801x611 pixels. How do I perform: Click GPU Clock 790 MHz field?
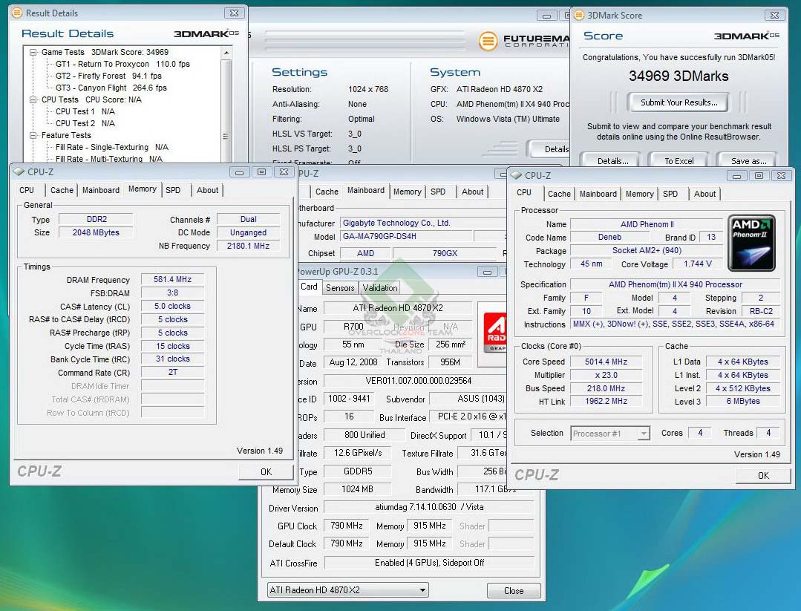pos(347,526)
